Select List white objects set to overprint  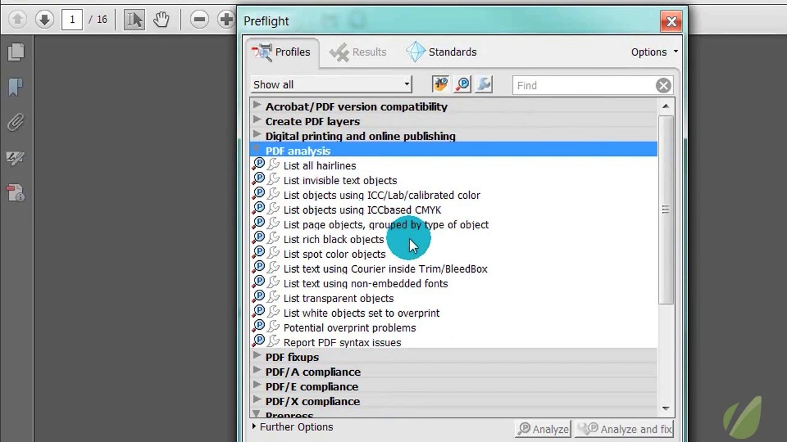coord(361,313)
